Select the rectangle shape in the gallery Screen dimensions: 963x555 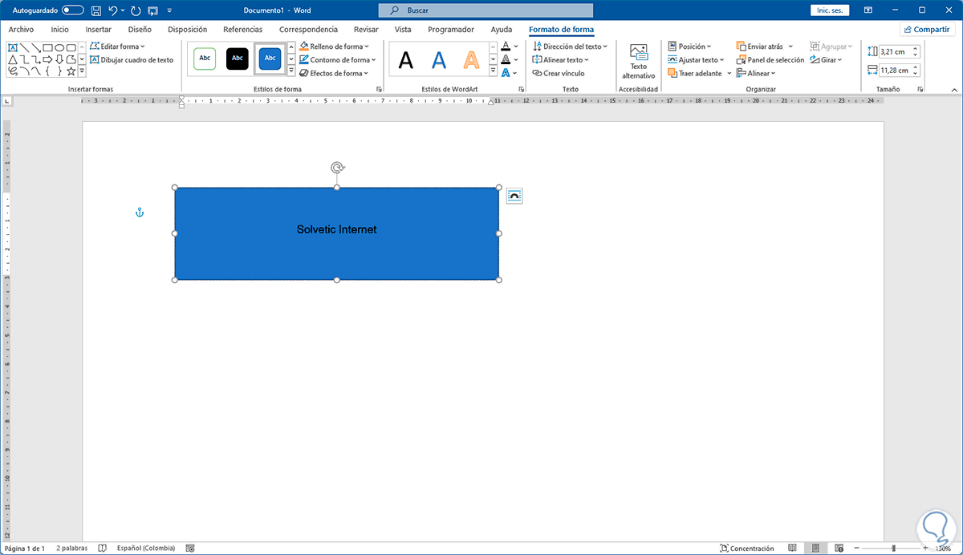point(48,47)
